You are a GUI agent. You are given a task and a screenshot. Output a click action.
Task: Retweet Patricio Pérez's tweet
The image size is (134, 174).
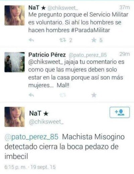point(63,95)
